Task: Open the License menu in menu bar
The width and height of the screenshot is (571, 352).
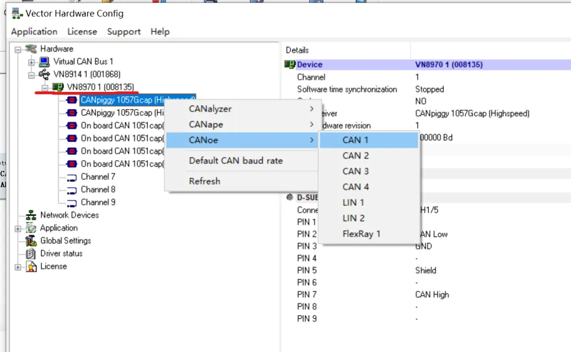Action: pyautogui.click(x=82, y=32)
